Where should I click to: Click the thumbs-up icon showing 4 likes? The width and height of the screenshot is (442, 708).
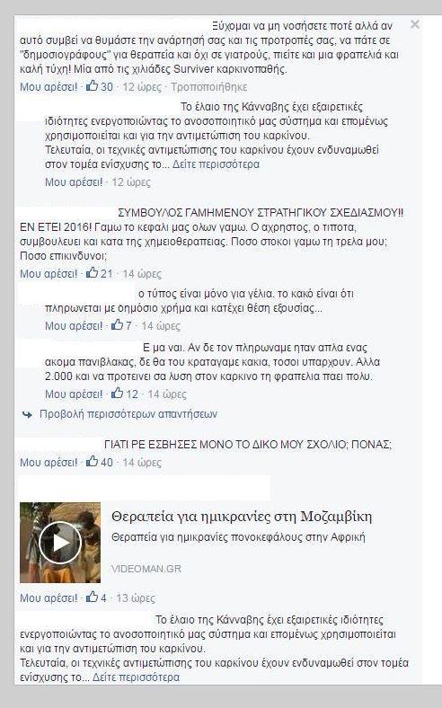click(93, 597)
